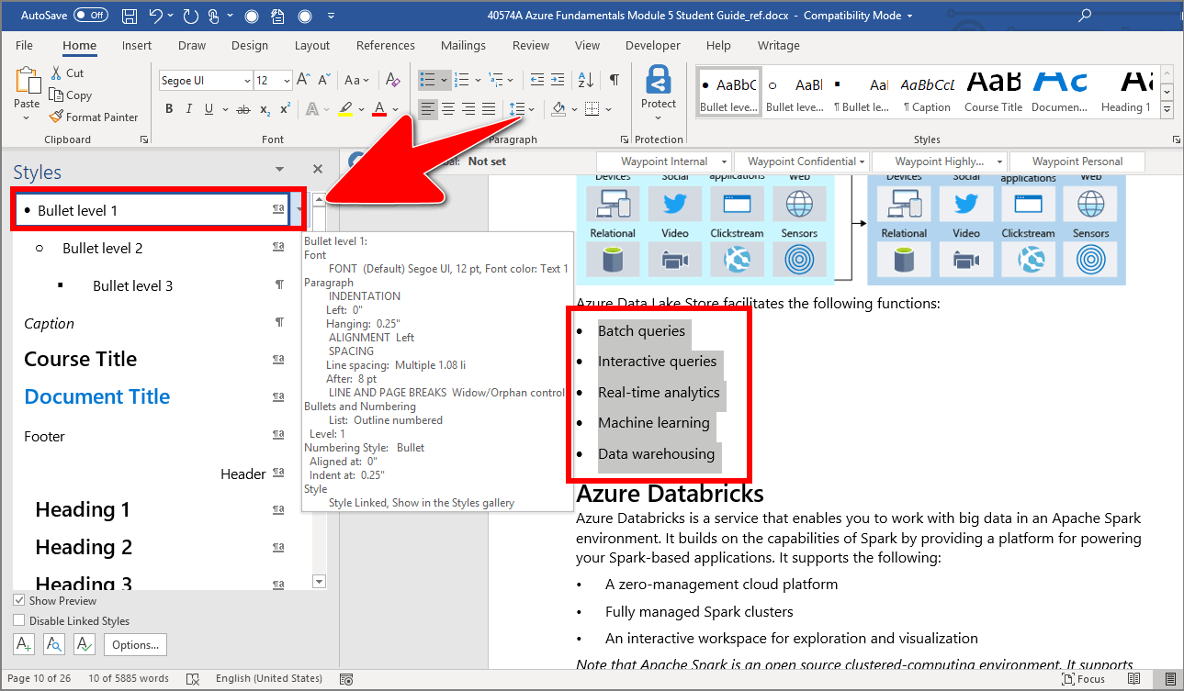Open the title bar search
The width and height of the screenshot is (1184, 691).
pos(1085,16)
